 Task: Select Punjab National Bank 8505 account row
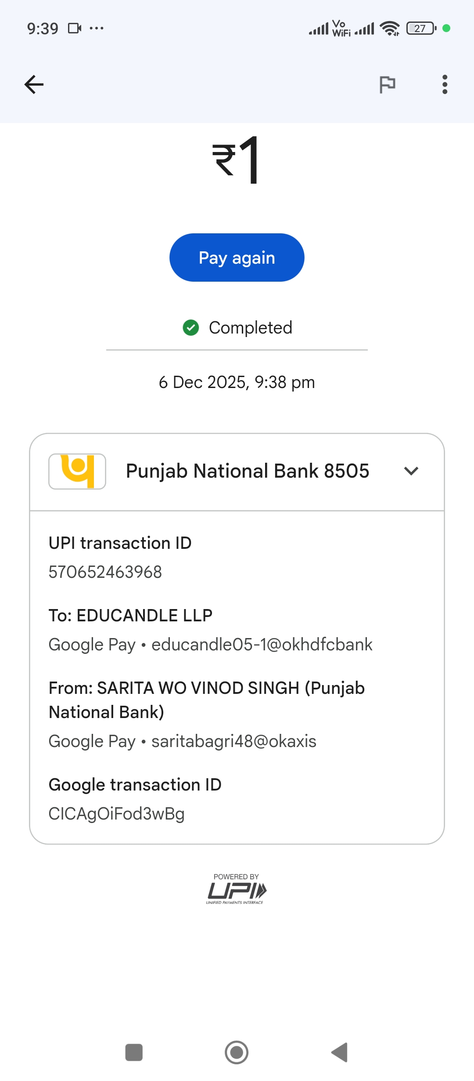pos(247,471)
